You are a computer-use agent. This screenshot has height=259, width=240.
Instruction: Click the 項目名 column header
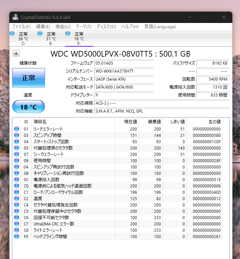coord(73,122)
